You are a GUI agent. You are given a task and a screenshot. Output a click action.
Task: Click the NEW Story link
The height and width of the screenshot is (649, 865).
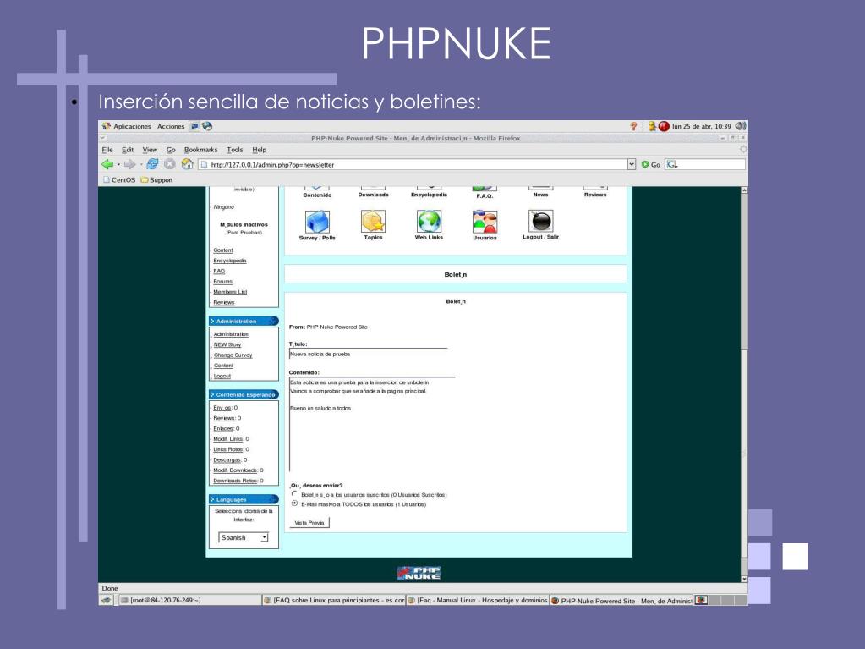(227, 344)
